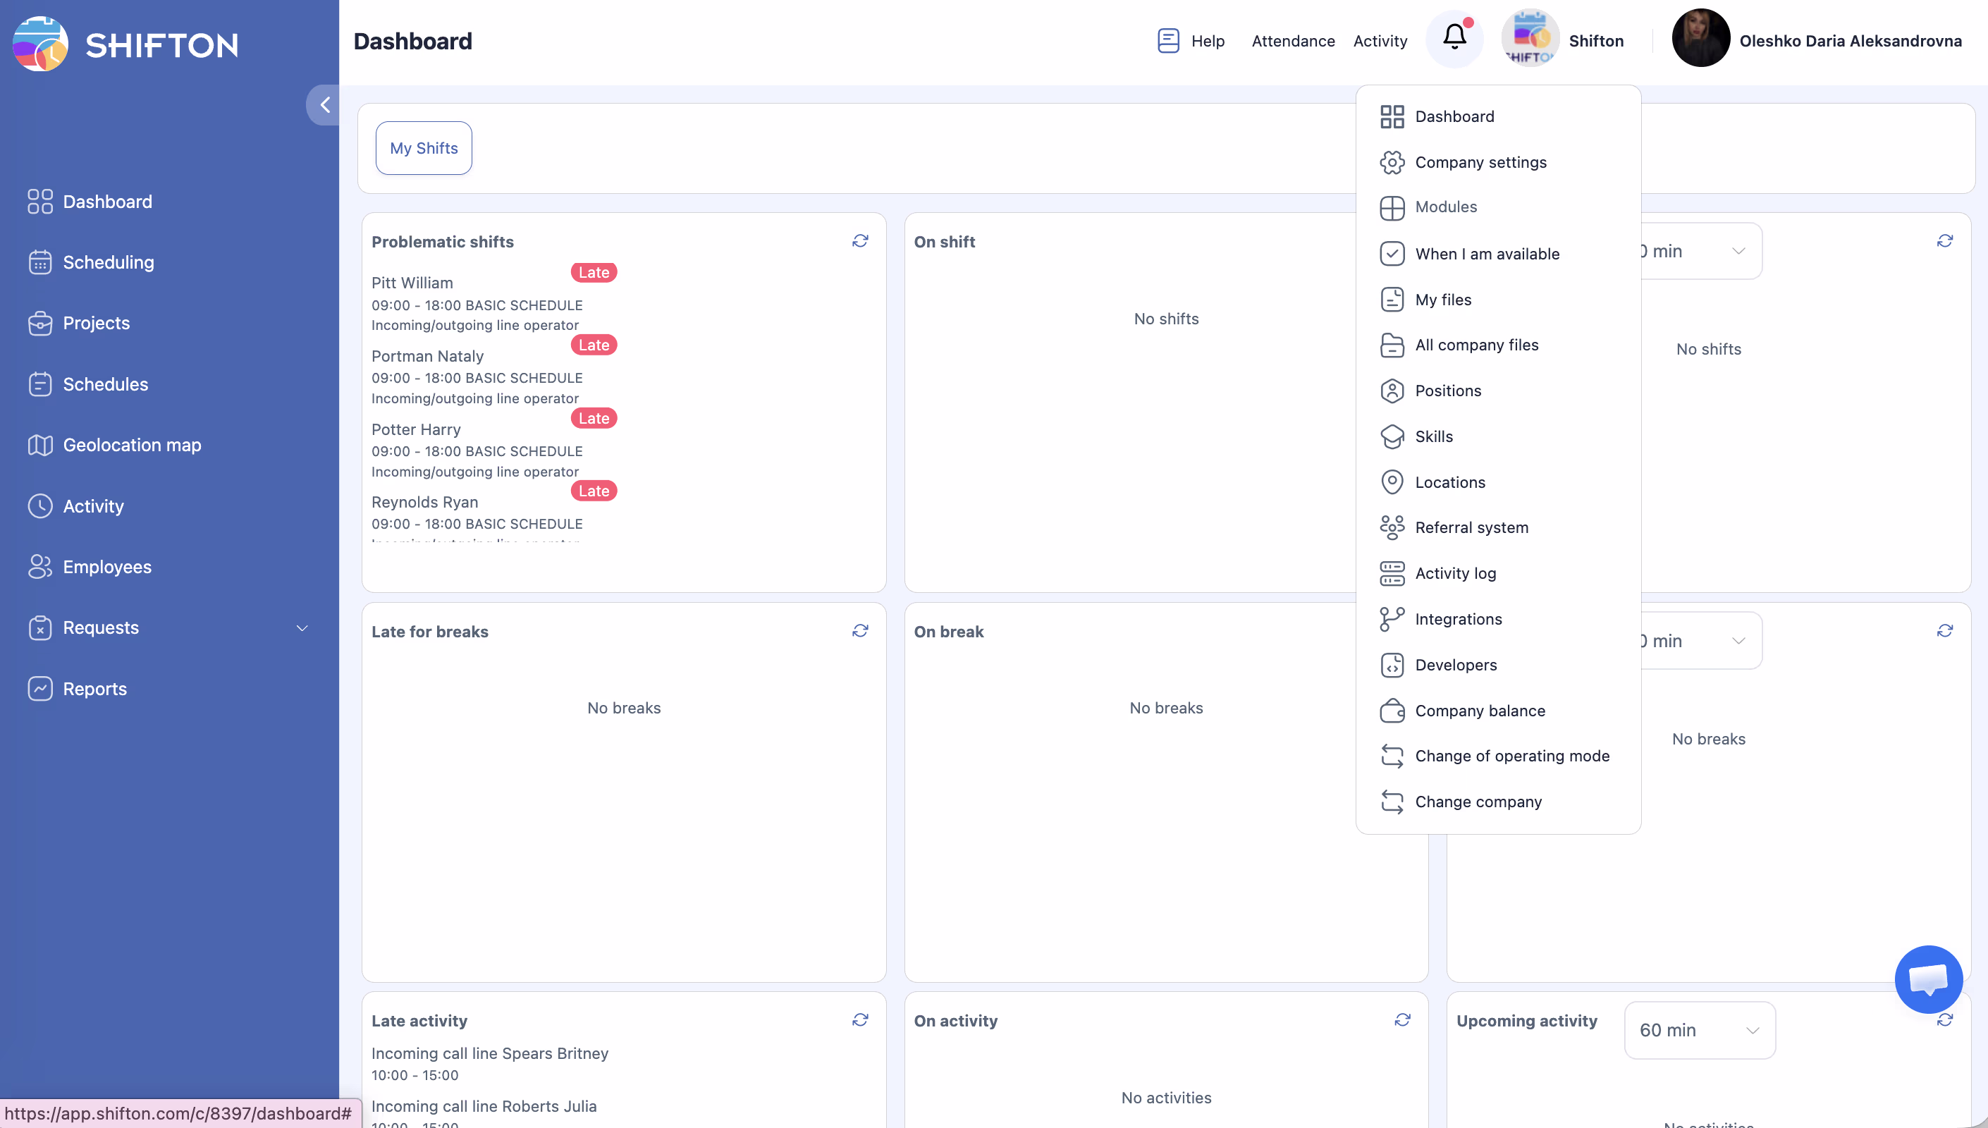Select Company settings from the menu

tap(1480, 162)
